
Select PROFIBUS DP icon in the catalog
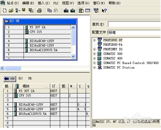tap(100, 40)
